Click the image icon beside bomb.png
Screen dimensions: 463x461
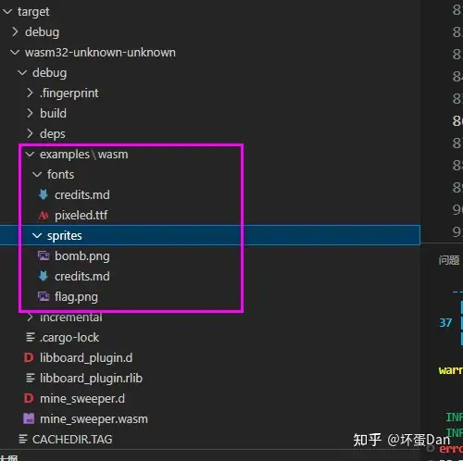coord(44,255)
